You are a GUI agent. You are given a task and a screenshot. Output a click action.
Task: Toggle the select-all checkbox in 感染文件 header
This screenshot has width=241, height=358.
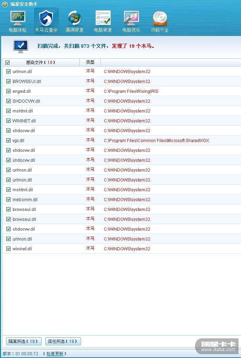7,63
